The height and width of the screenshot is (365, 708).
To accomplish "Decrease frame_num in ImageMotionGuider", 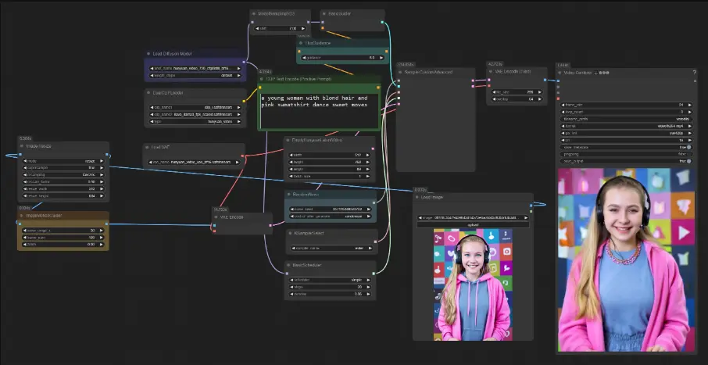I will point(25,237).
